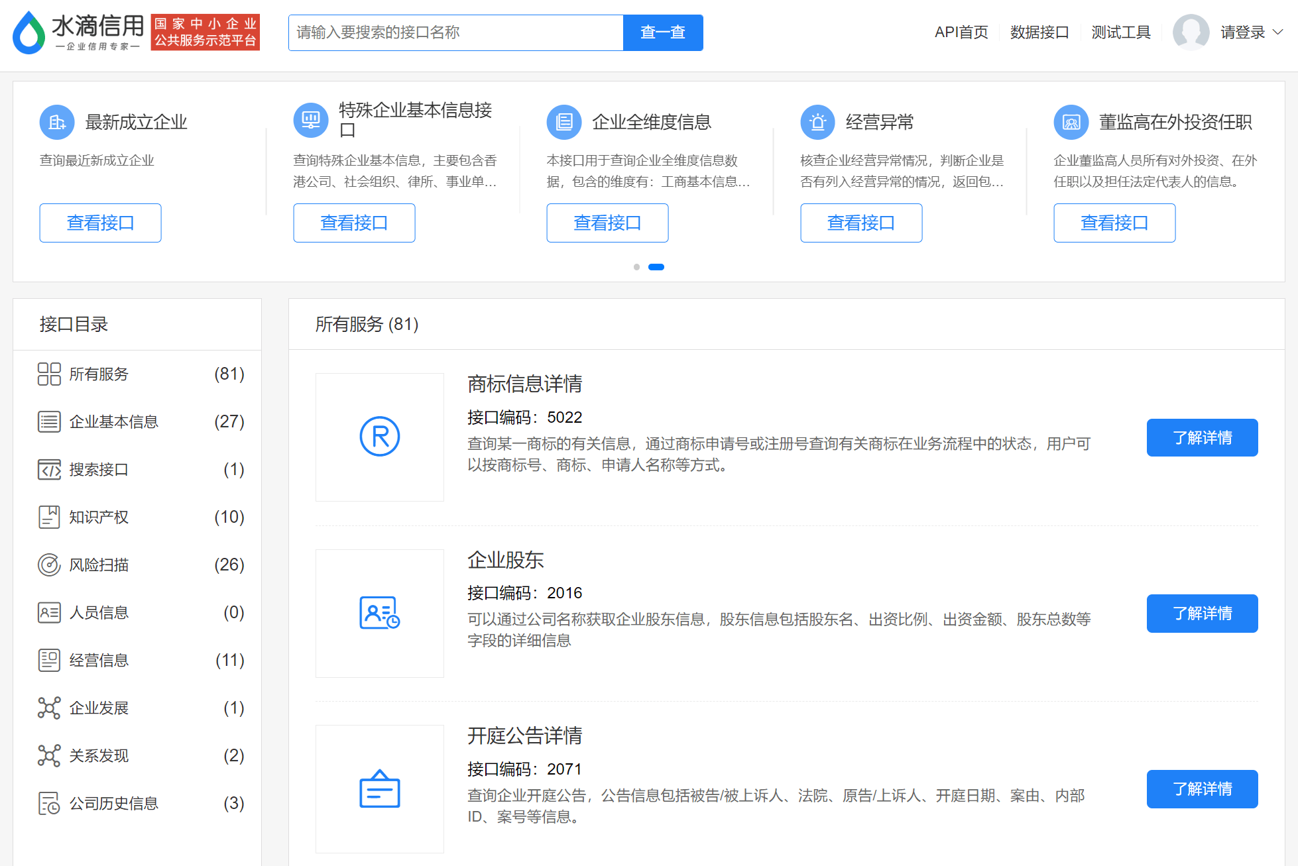Open 数据接口 in top navigation

(x=1039, y=32)
